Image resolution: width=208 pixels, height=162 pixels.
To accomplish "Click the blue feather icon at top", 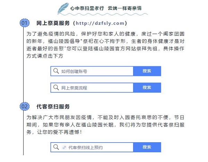I will coord(63,8).
